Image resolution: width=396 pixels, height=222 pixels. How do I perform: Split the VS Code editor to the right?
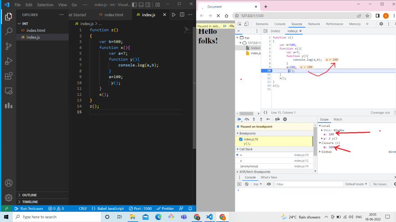click(x=182, y=15)
